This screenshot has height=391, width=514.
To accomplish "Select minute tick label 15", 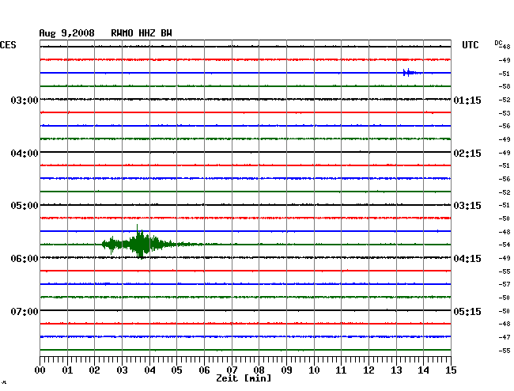I will (x=451, y=370).
